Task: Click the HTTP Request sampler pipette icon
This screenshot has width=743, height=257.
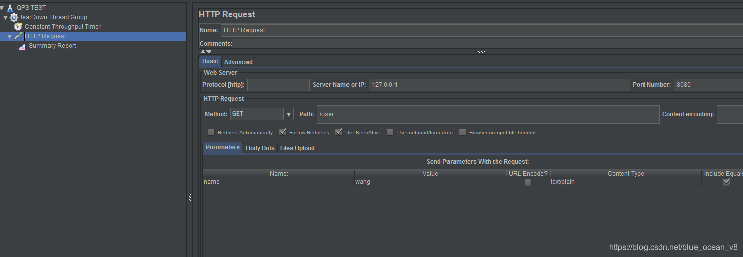Action: [18, 36]
